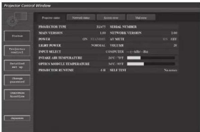
Task: Switch to the Network status tab
Action: coord(81,18)
